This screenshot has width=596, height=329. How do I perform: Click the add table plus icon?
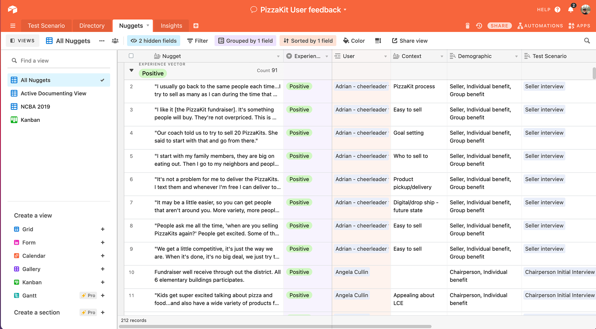[196, 26]
